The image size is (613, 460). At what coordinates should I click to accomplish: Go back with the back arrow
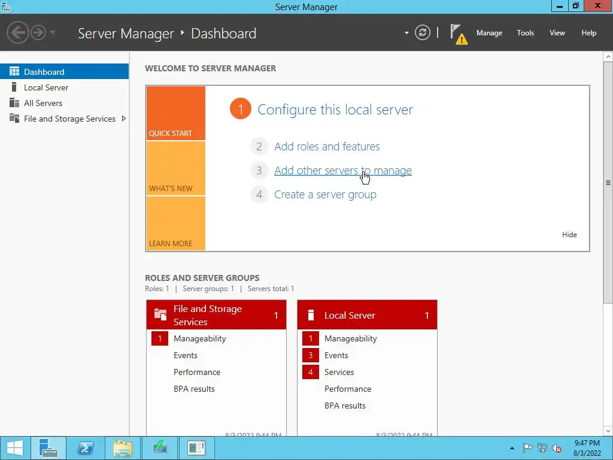tap(17, 32)
